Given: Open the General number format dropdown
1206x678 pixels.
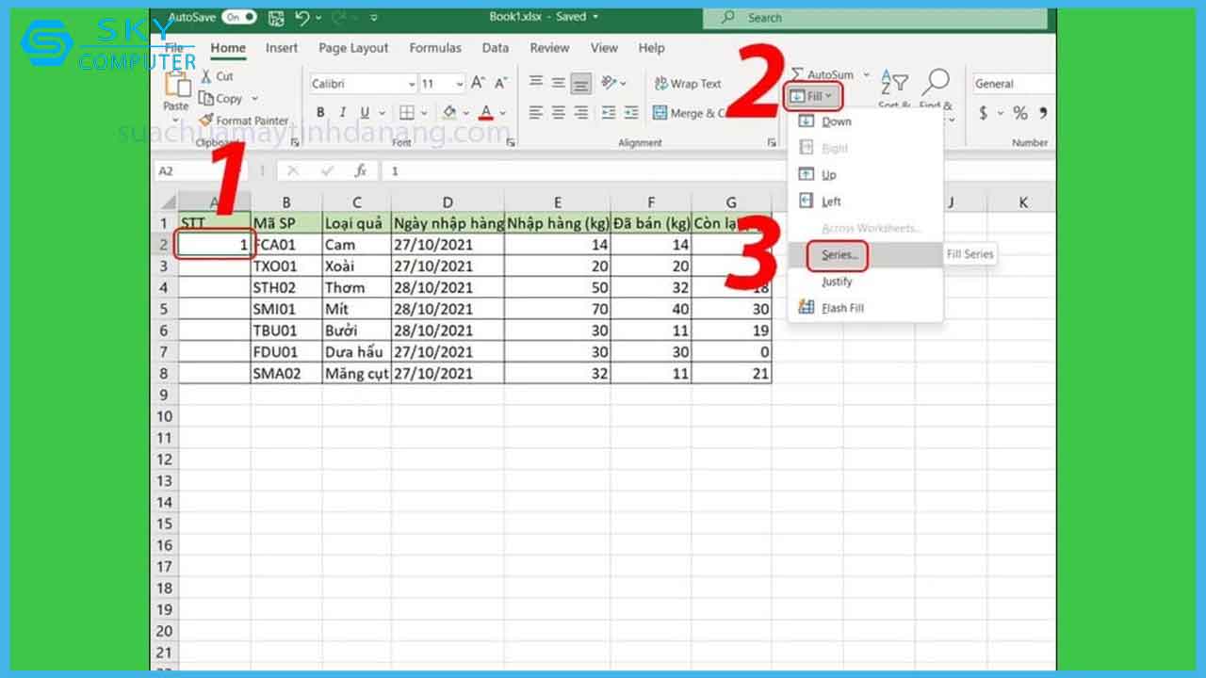Looking at the screenshot, I should click(1014, 84).
